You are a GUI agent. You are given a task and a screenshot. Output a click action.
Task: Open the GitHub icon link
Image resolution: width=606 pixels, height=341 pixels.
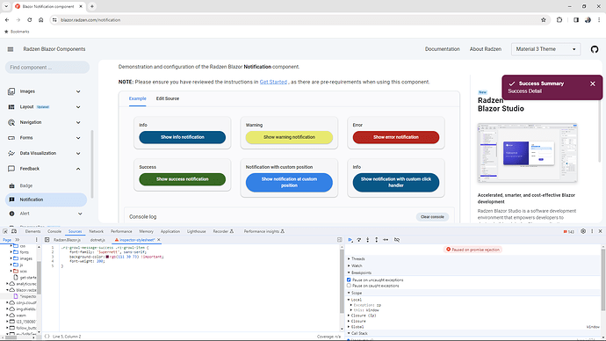(595, 49)
